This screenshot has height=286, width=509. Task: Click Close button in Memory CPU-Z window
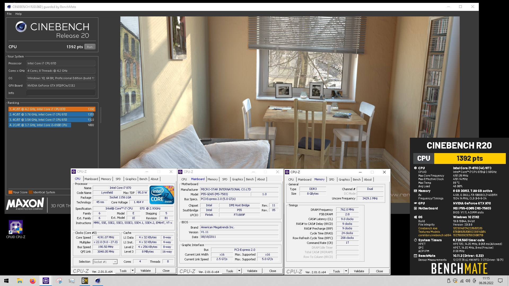click(379, 271)
